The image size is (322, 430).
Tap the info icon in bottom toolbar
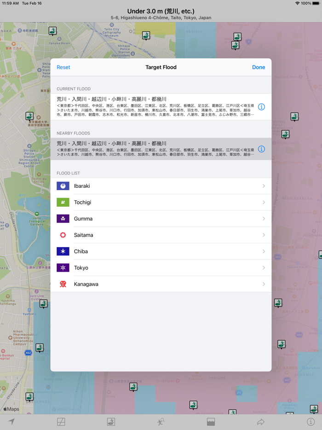point(310,422)
